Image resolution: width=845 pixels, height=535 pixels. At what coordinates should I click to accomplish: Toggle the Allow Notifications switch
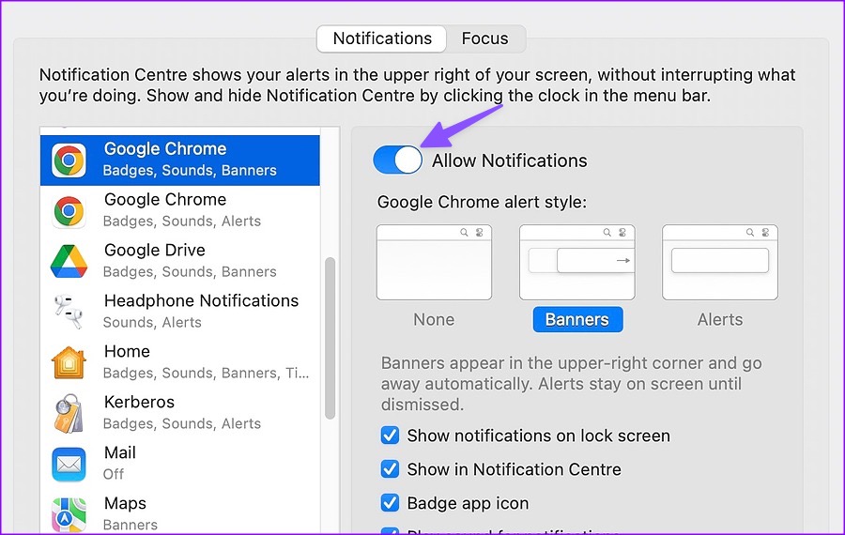pos(397,160)
